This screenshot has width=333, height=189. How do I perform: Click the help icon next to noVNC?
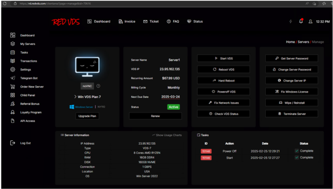coord(98,86)
